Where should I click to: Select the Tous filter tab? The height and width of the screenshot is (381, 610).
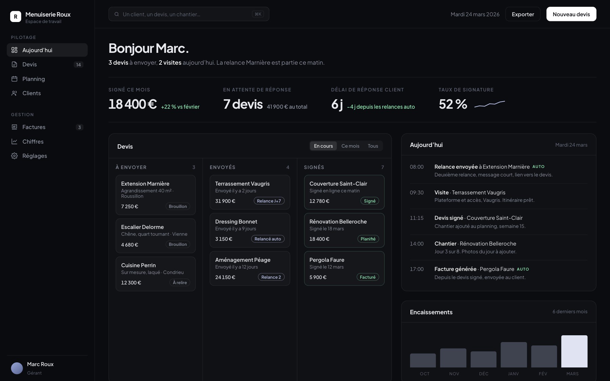373,146
